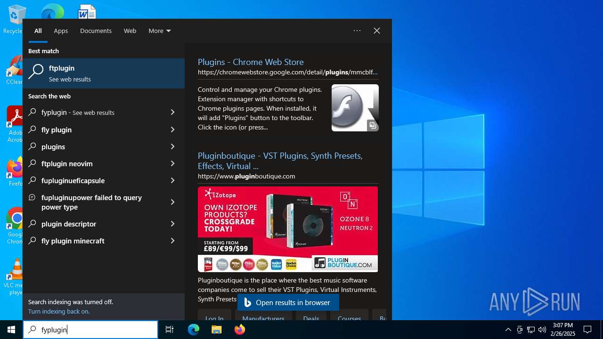The width and height of the screenshot is (603, 339).
Task: Switch to the Web search tab
Action: click(130, 31)
